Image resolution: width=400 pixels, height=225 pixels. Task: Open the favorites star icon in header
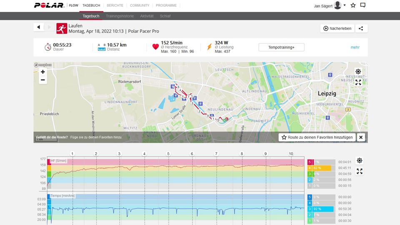(x=353, y=5)
